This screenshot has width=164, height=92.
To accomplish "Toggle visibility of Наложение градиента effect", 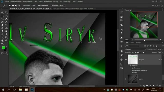I will pyautogui.click(x=133, y=70).
